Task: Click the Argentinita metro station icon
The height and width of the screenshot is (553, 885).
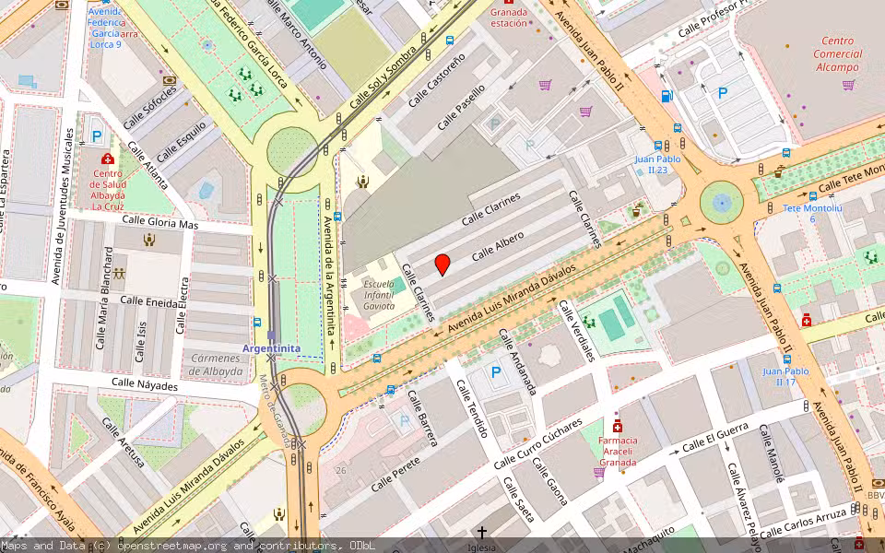Action: [271, 335]
